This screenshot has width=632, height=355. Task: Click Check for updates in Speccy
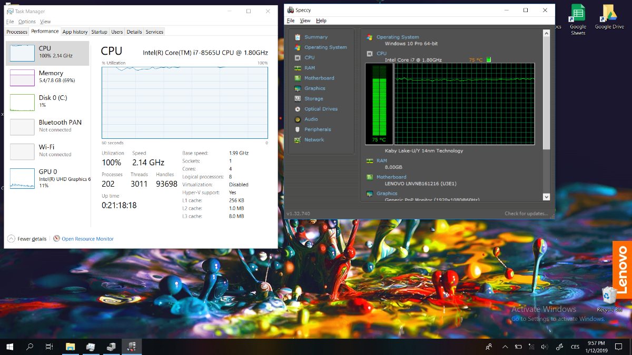click(526, 214)
